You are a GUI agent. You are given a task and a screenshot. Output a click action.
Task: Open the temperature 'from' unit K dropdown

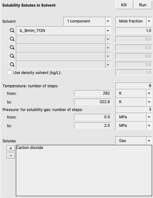[x=134, y=93]
